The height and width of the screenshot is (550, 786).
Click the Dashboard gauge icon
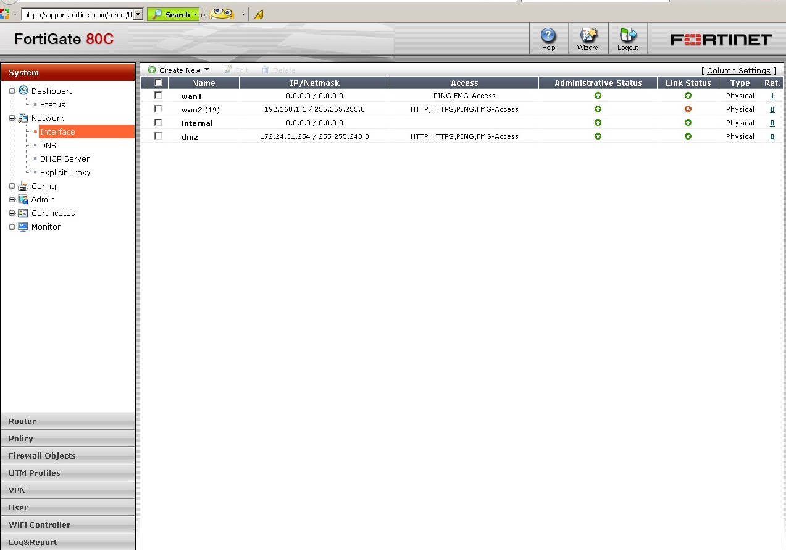[x=23, y=90]
